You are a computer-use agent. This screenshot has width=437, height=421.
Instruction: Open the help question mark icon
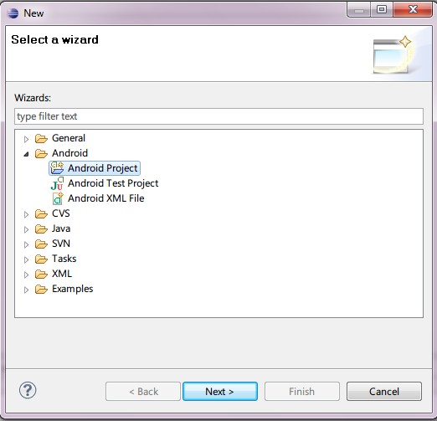click(28, 390)
